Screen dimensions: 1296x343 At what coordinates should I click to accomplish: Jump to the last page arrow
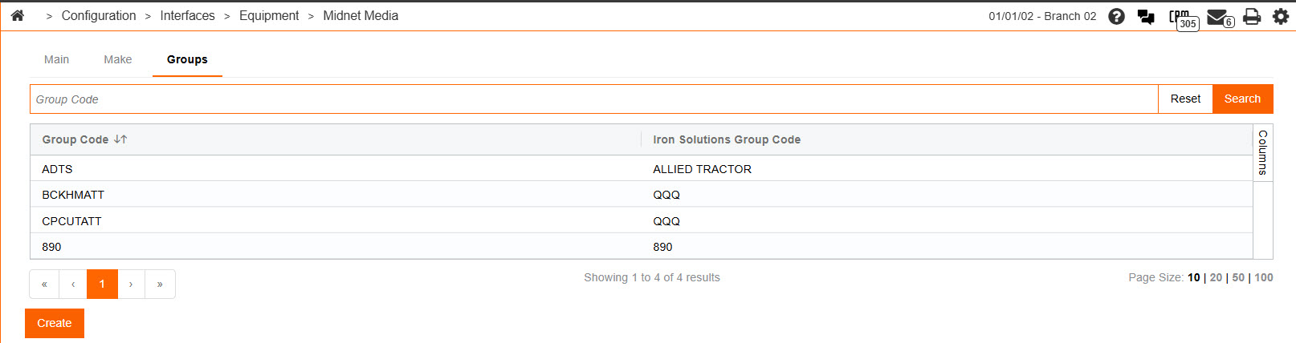[160, 284]
